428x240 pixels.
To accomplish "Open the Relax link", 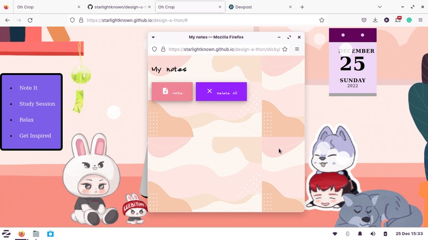I will (x=27, y=120).
